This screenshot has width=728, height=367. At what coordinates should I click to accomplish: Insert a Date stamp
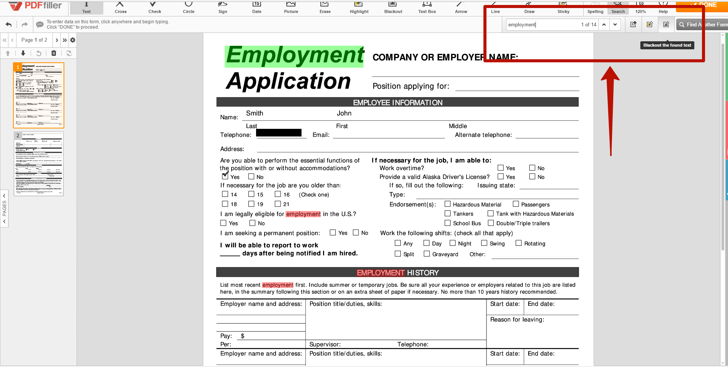coord(257,8)
